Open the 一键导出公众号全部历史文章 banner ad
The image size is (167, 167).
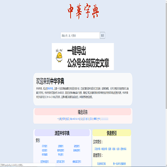pyautogui.click(x=83, y=57)
